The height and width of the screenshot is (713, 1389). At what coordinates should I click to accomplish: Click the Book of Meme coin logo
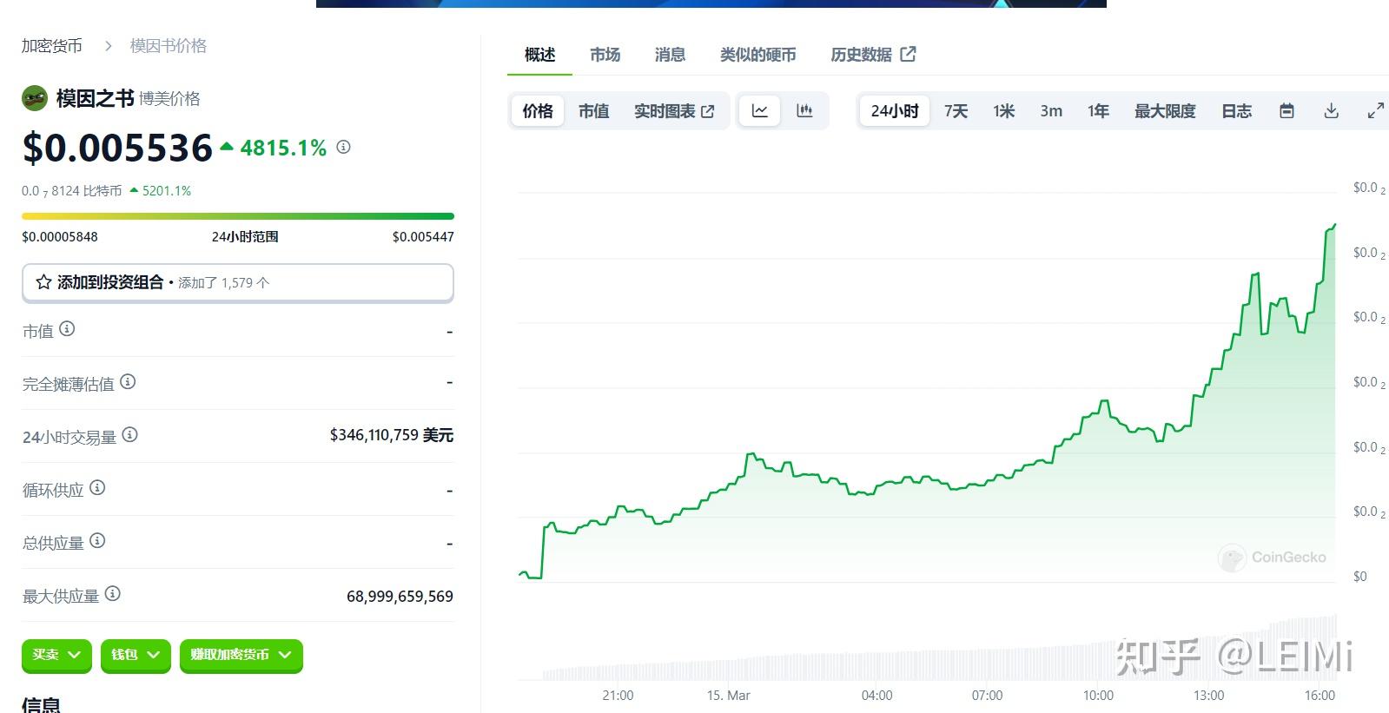[35, 98]
